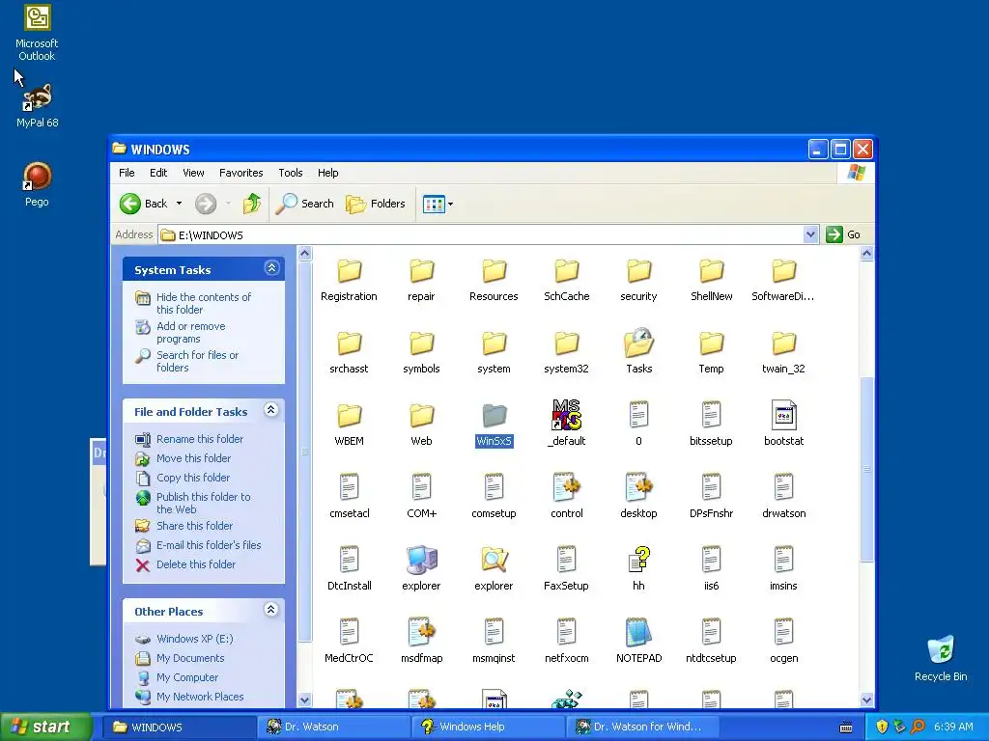
Task: Click Windows XP (E:) in Other Places
Action: [x=194, y=639]
